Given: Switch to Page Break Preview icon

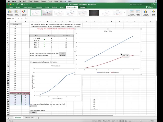Looking at the screenshot, I should tap(130, 121).
